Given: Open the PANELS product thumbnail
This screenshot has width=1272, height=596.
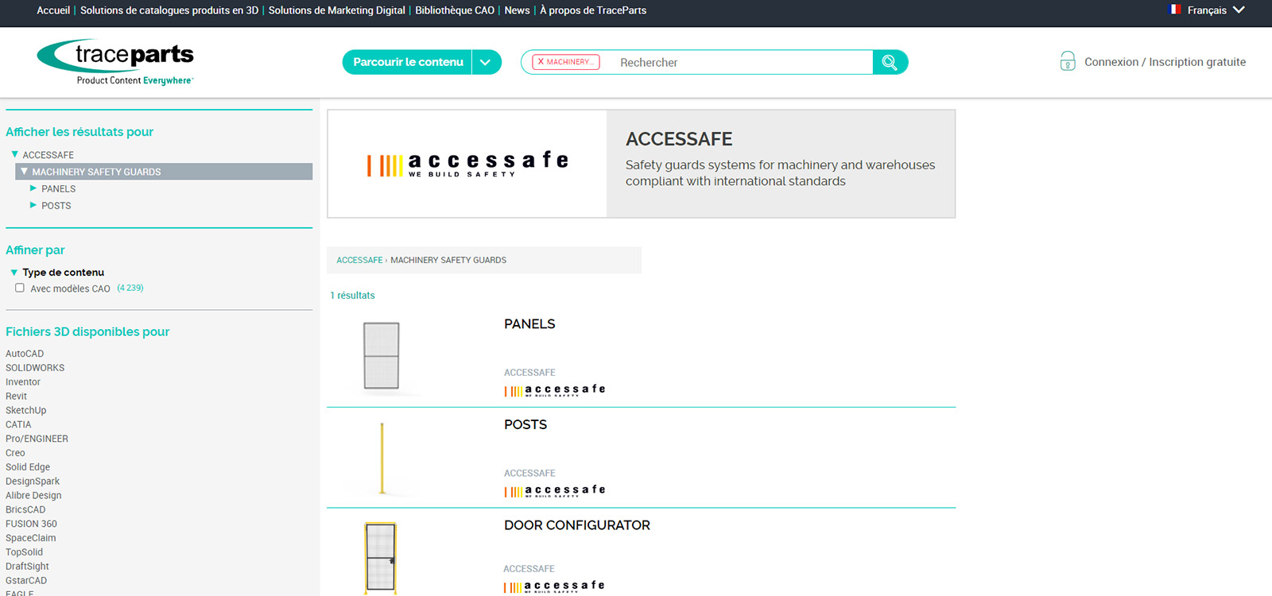Looking at the screenshot, I should pyautogui.click(x=382, y=356).
